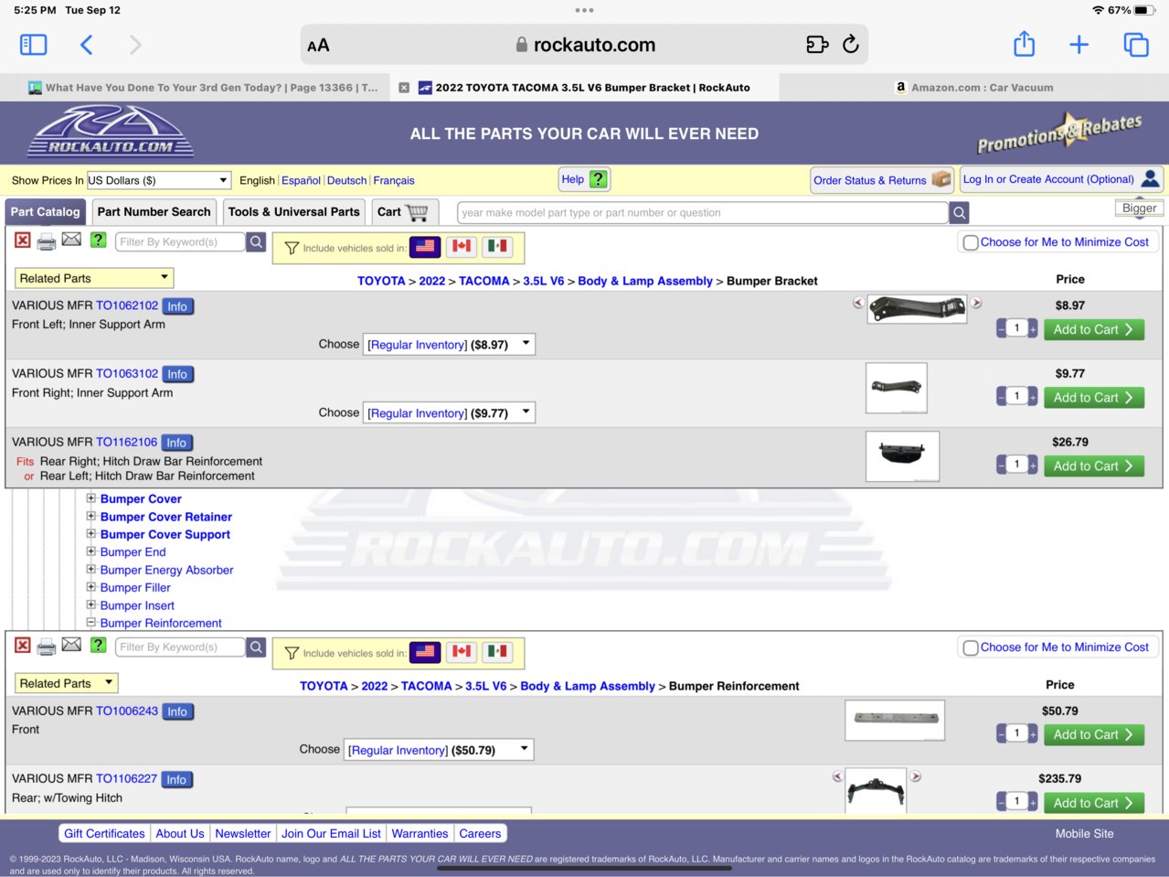Add TO1062102 at $8.97 to cart
1169x877 pixels.
1093,329
